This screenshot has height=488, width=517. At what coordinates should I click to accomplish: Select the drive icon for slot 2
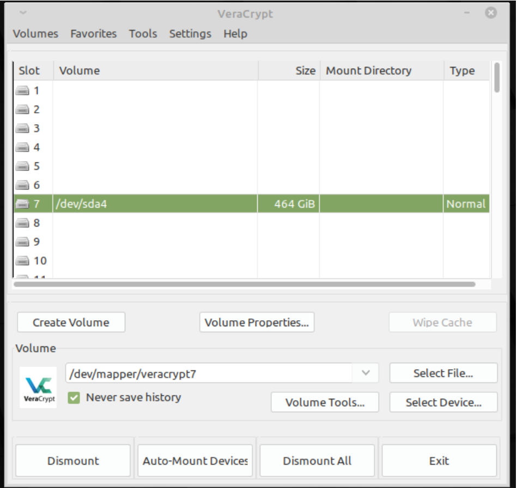tap(22, 109)
